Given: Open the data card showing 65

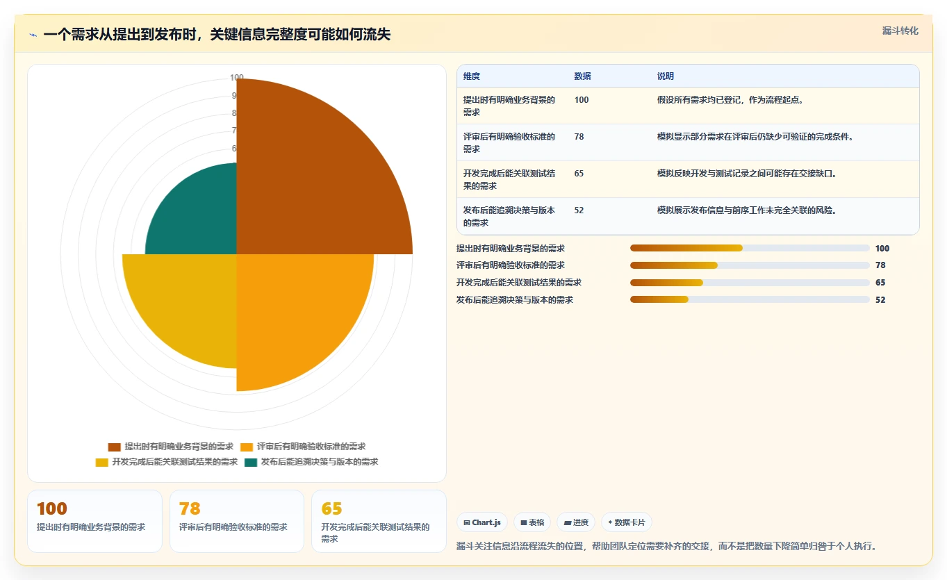Looking at the screenshot, I should tap(379, 521).
